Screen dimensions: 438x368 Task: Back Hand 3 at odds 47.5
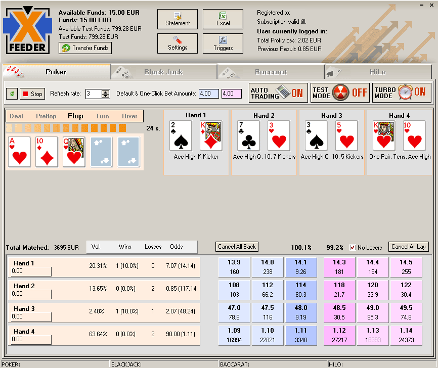click(268, 313)
